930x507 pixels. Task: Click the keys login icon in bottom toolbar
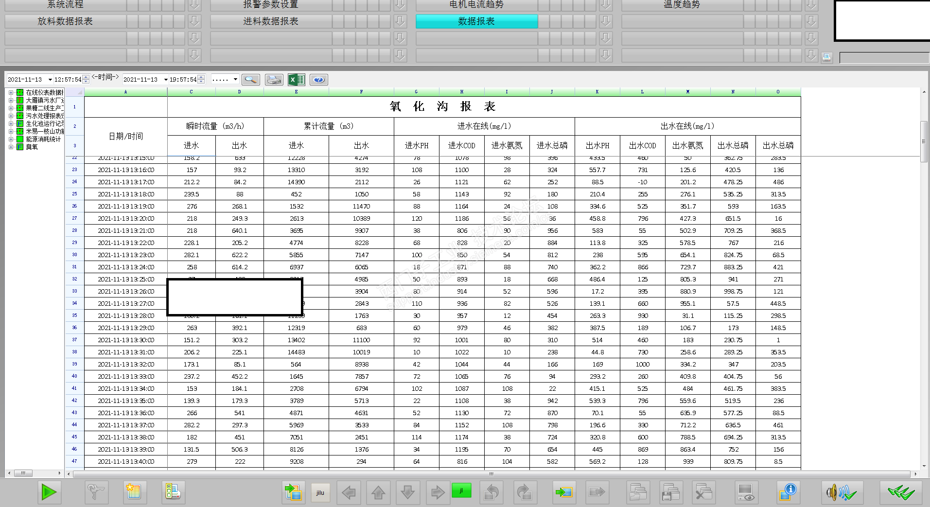tap(96, 492)
